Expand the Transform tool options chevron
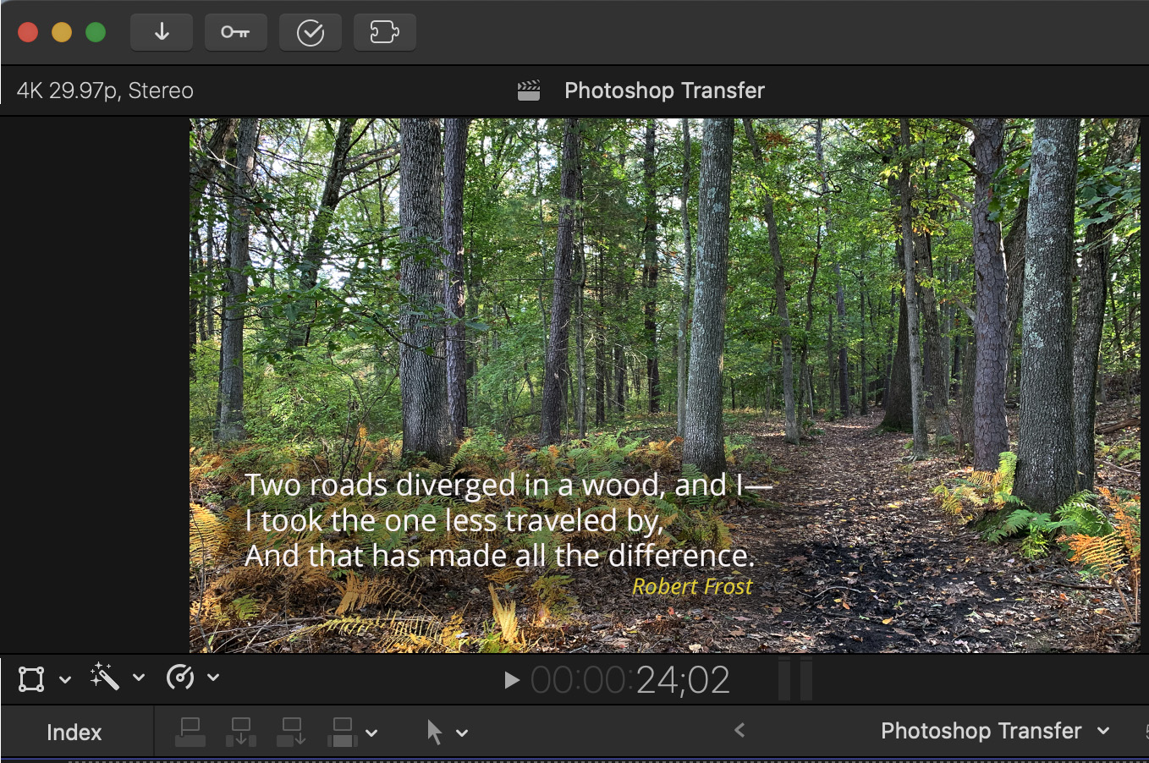The width and height of the screenshot is (1149, 763). point(65,678)
